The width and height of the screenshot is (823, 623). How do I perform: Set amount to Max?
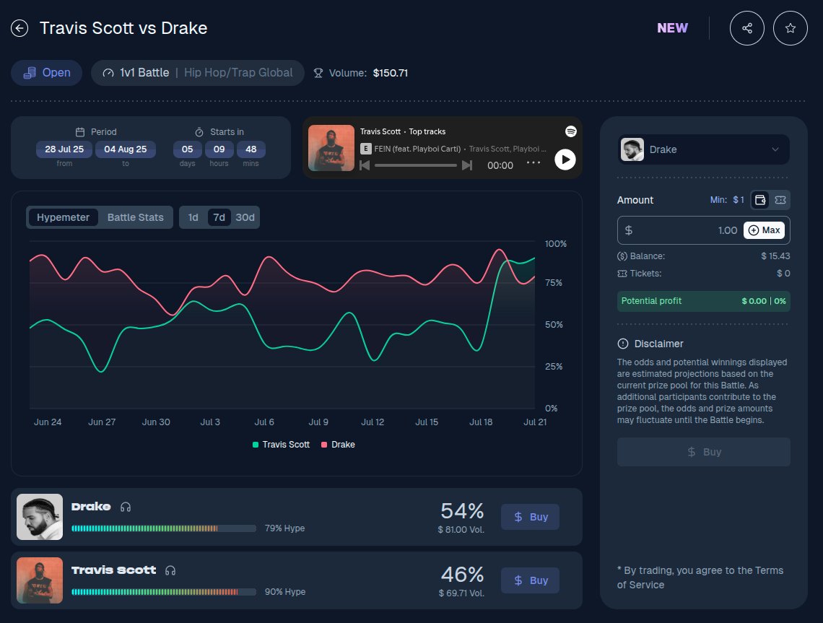click(764, 230)
